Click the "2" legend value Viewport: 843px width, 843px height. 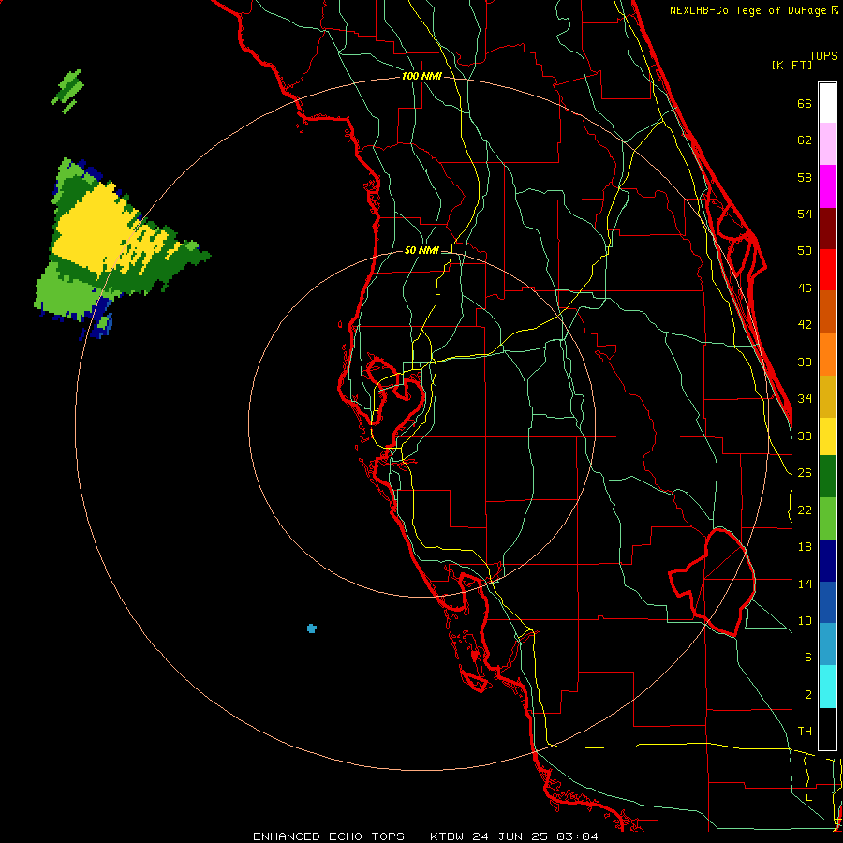(x=807, y=694)
